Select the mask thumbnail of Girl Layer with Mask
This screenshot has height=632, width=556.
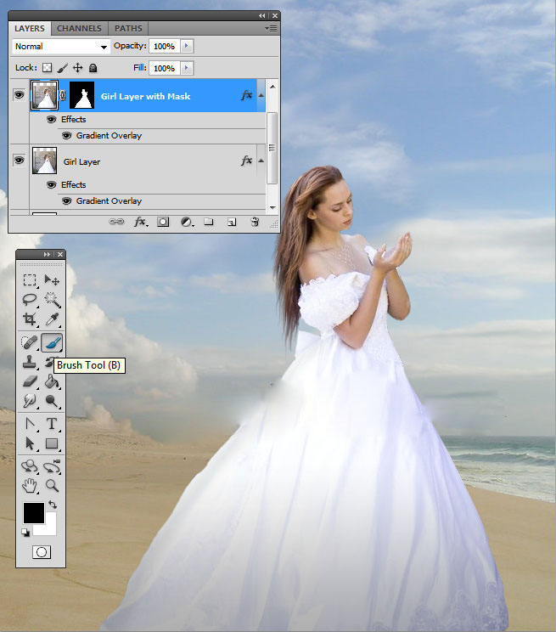point(83,96)
